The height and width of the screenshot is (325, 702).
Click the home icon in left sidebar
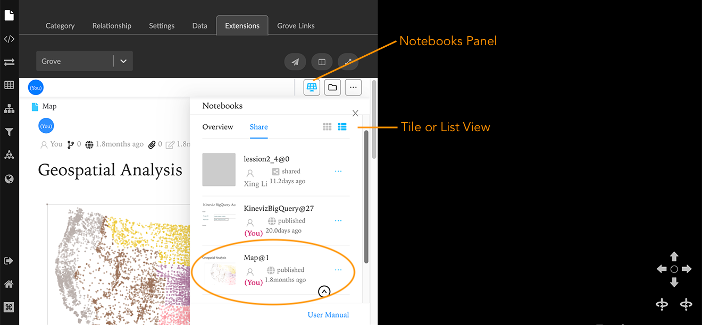coord(9,284)
